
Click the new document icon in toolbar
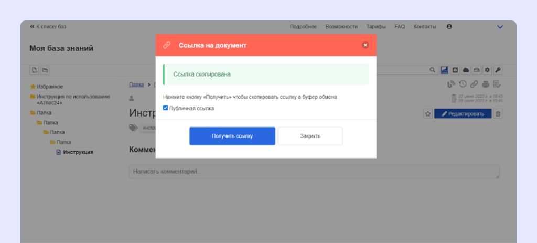tap(35, 70)
